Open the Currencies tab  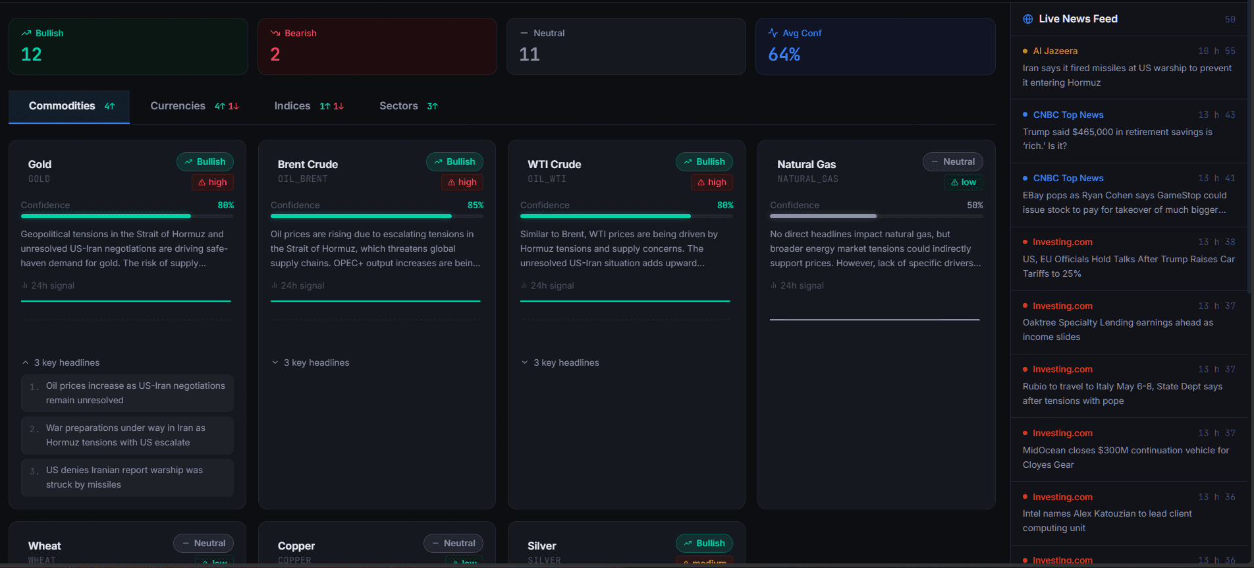click(x=194, y=106)
